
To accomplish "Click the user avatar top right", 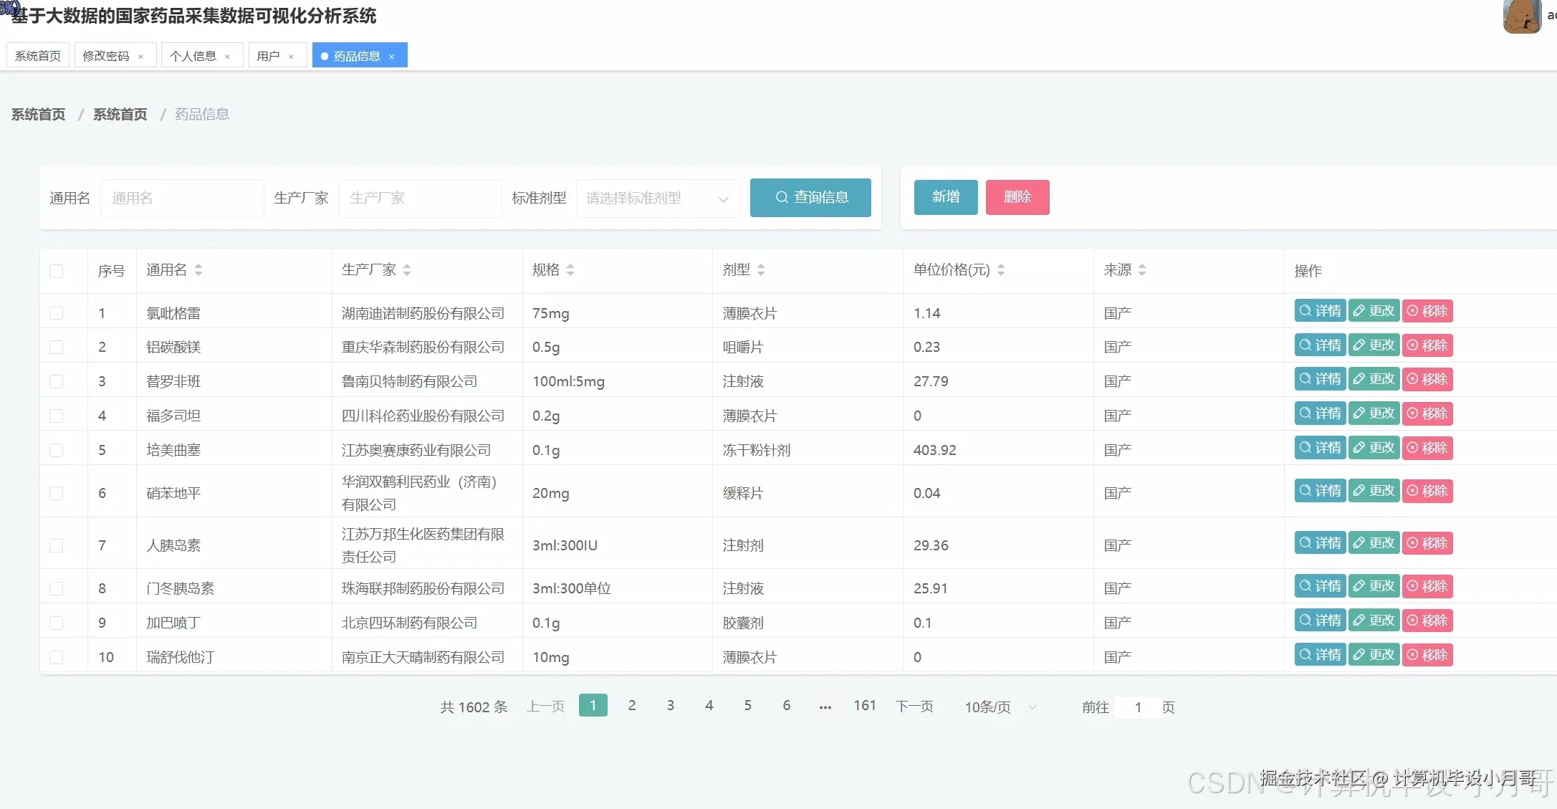I will point(1522,16).
